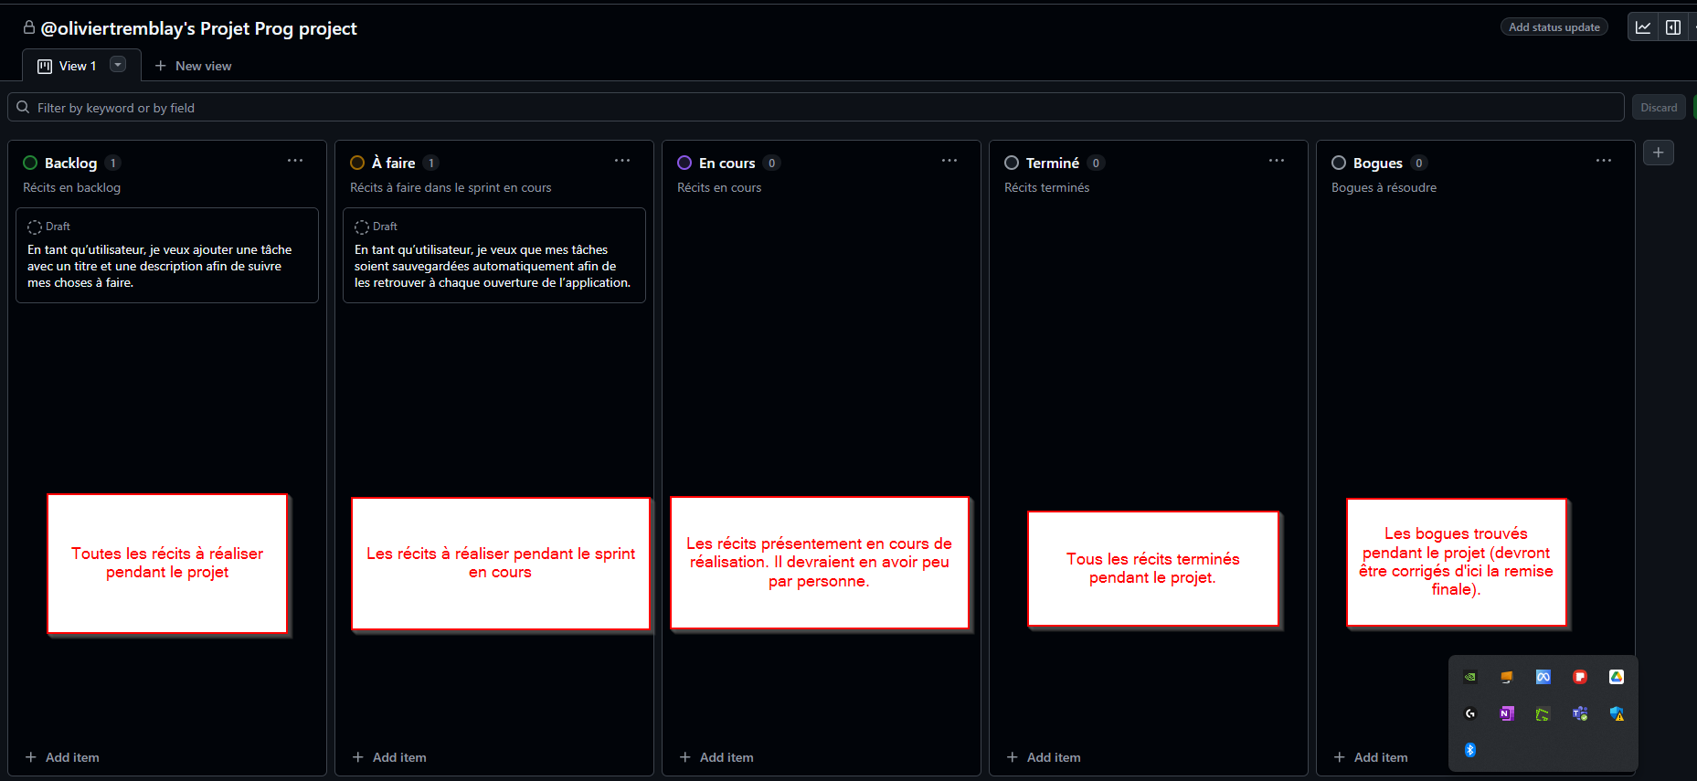This screenshot has width=1697, height=781.
Task: Open Microsoft Teams tray icon
Action: point(1580,713)
